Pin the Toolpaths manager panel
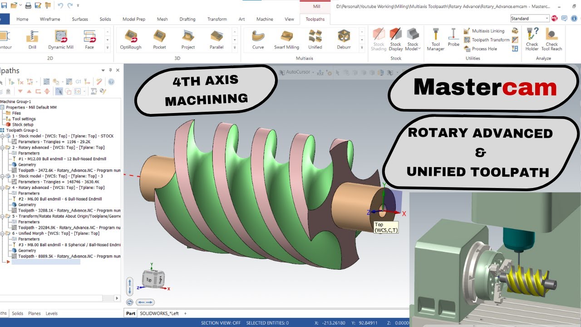The width and height of the screenshot is (581, 327). (x=110, y=70)
